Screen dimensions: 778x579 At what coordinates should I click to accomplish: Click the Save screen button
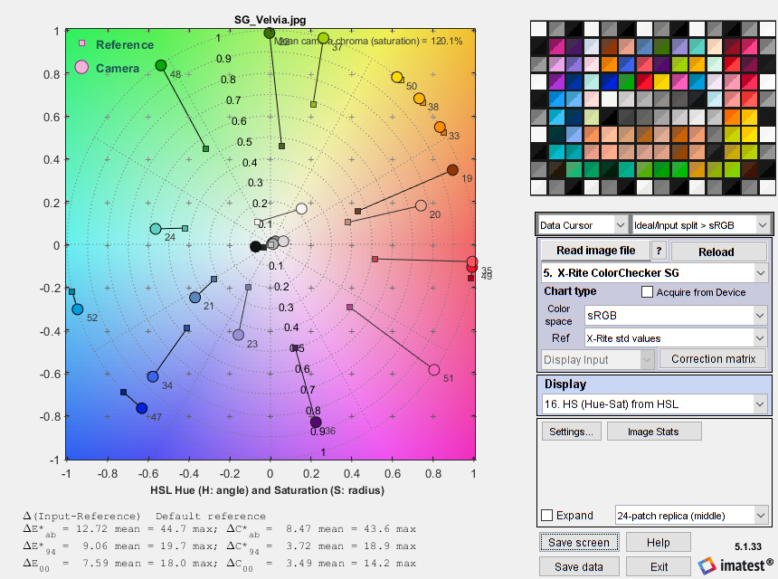pos(580,543)
